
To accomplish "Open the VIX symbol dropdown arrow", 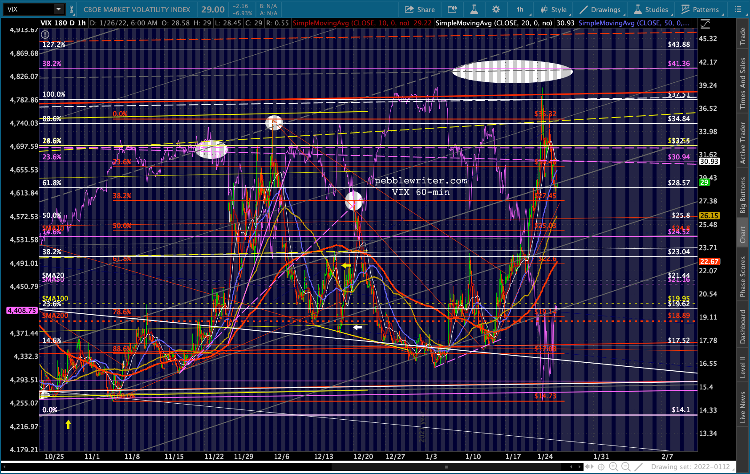I will pos(59,9).
